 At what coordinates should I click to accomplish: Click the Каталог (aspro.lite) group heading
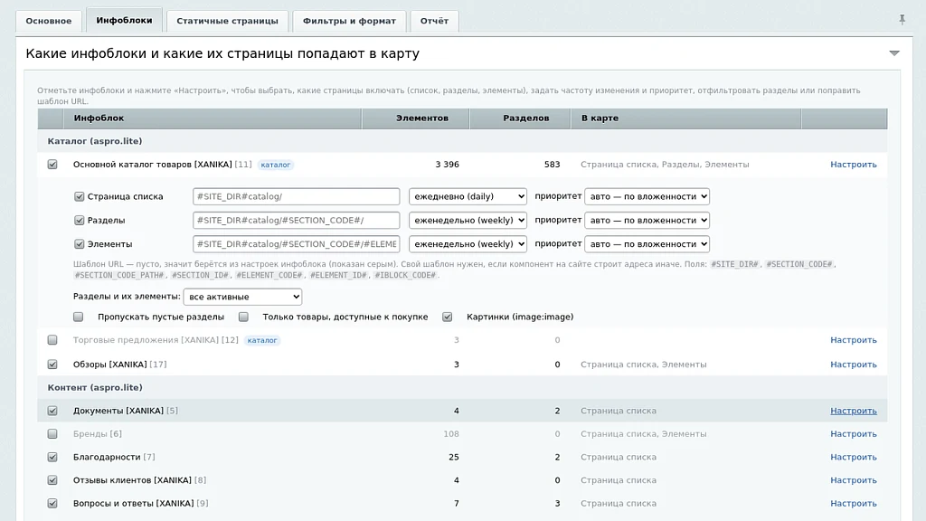coord(94,141)
